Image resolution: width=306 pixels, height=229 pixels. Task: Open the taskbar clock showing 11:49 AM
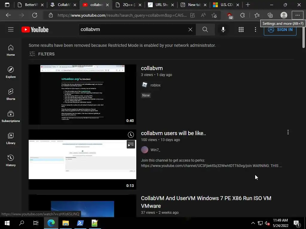(280, 223)
